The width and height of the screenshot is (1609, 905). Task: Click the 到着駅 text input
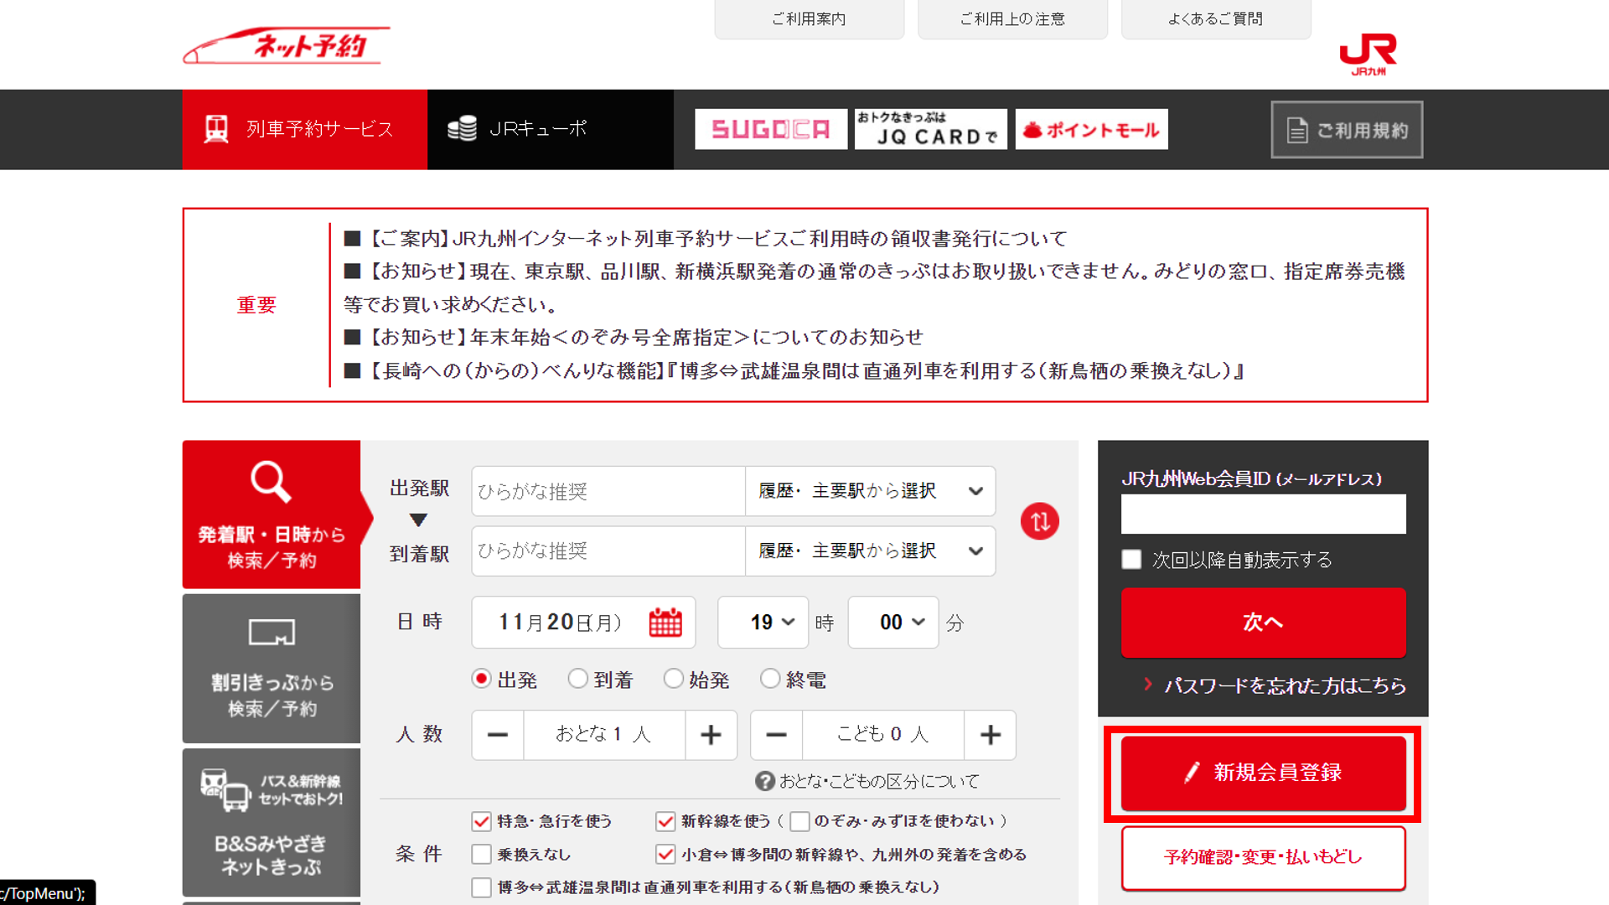pos(608,551)
